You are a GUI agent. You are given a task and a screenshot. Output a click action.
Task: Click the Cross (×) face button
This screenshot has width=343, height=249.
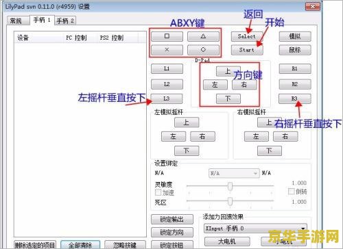tap(167, 50)
